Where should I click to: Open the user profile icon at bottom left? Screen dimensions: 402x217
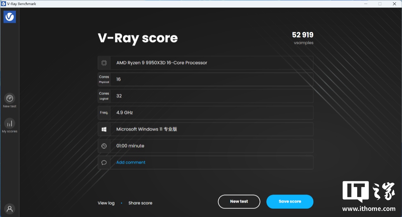10,209
